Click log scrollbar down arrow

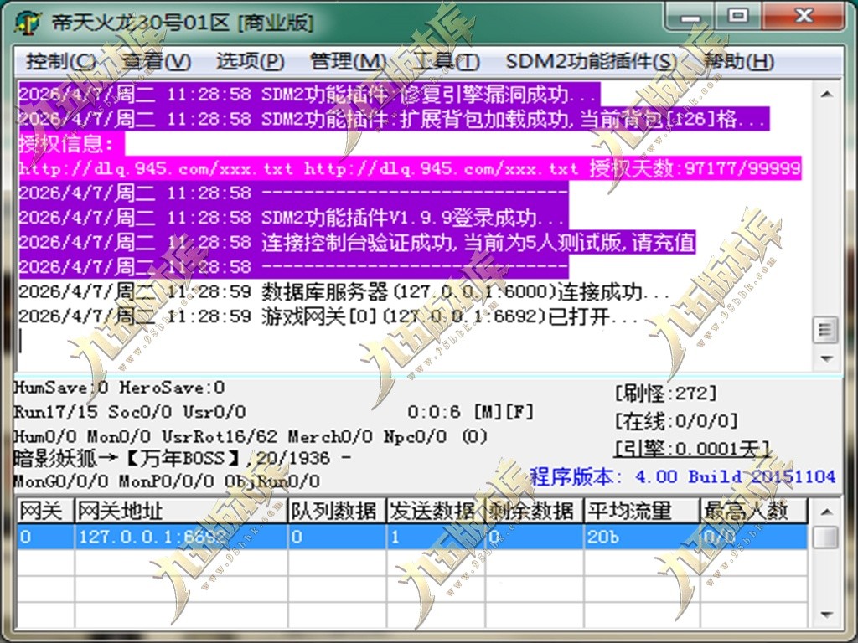coord(826,358)
